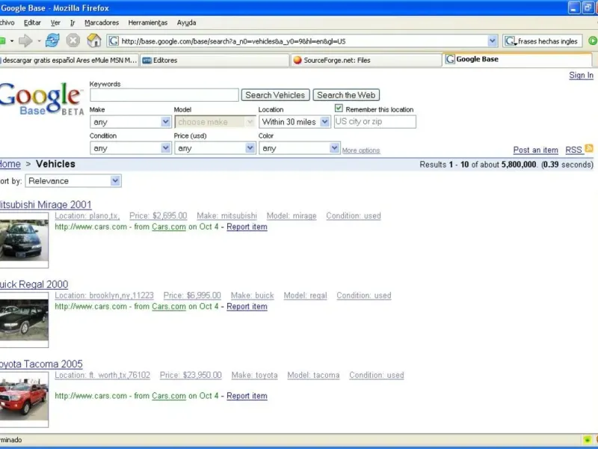This screenshot has height=449, width=598.
Task: Go to the Home breadcrumb link
Action: pyautogui.click(x=10, y=164)
